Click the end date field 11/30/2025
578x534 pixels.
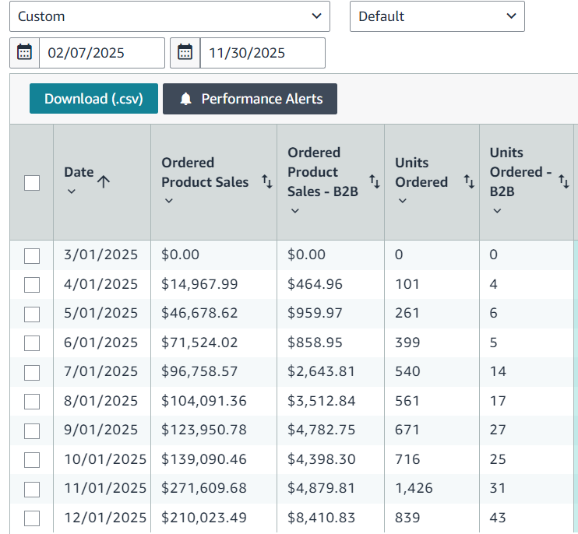click(262, 53)
